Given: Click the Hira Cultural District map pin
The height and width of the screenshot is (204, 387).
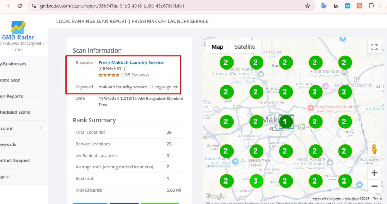Looking at the screenshot, I should tap(325, 86).
